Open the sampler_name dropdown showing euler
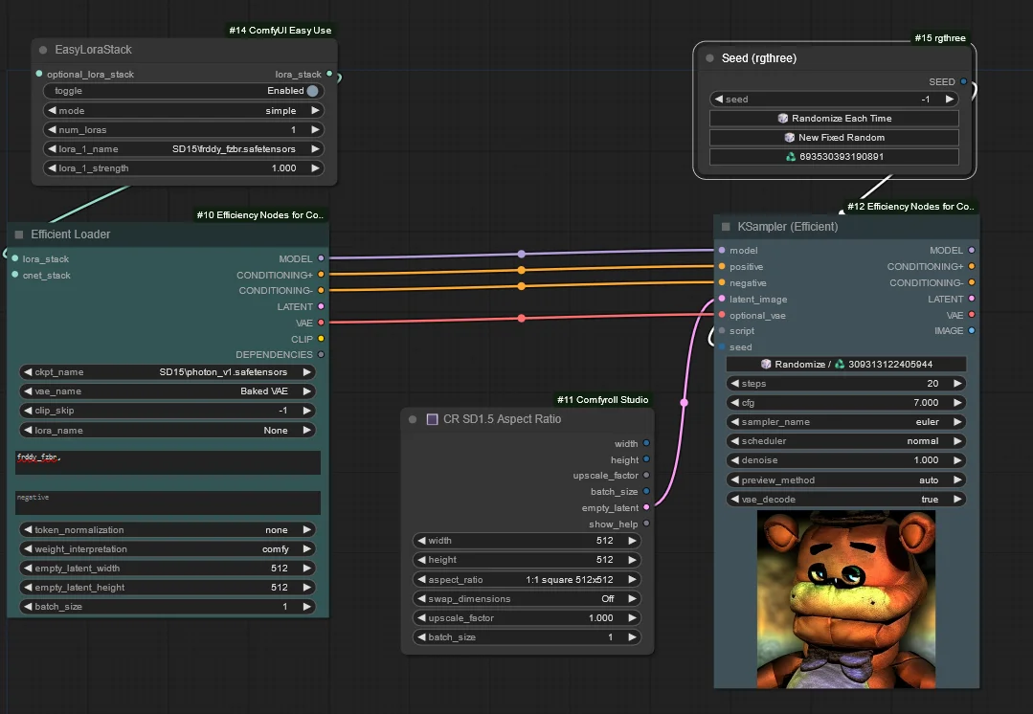Image resolution: width=1033 pixels, height=714 pixels. coord(846,421)
